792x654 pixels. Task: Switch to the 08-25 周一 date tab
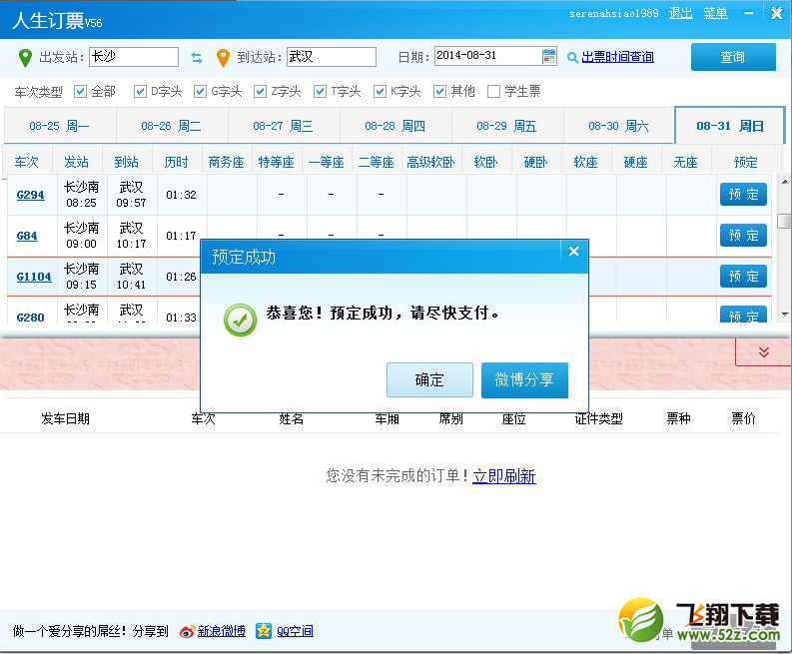pos(60,126)
